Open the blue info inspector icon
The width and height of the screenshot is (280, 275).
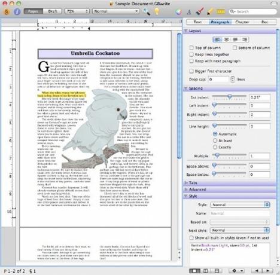click(x=17, y=11)
